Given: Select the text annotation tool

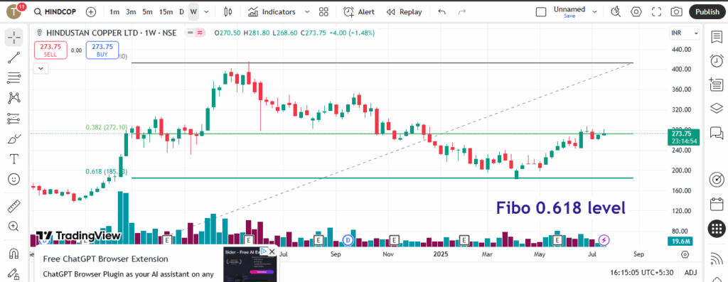Looking at the screenshot, I should click(14, 159).
